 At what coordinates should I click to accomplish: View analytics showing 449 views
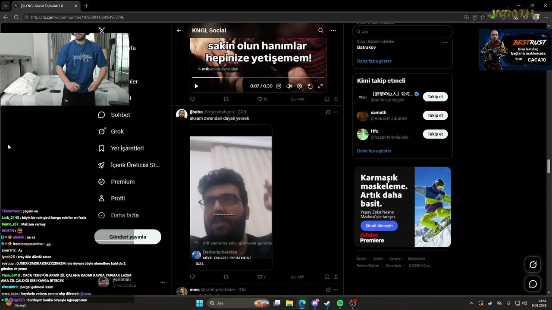coord(298,99)
